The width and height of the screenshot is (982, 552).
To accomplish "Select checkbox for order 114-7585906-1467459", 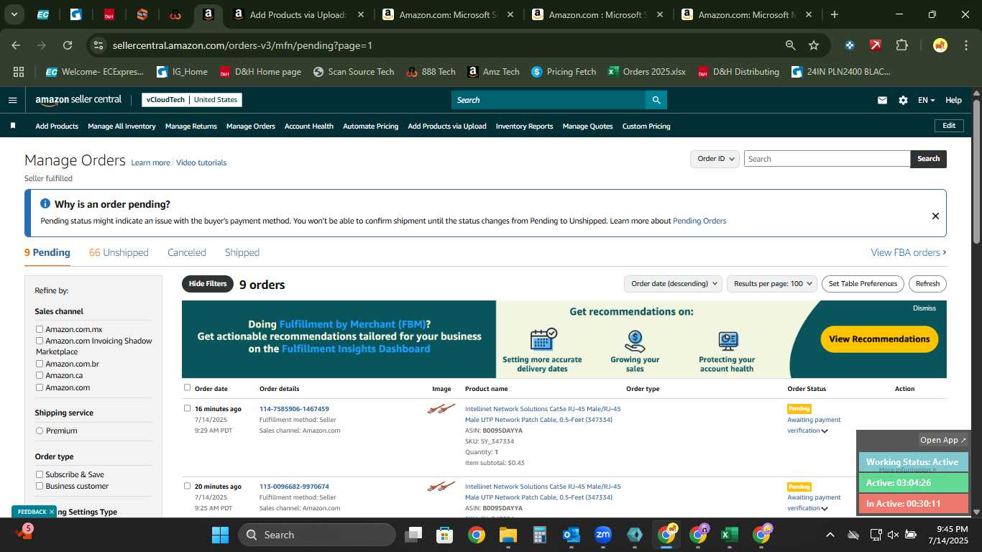I will (188, 408).
